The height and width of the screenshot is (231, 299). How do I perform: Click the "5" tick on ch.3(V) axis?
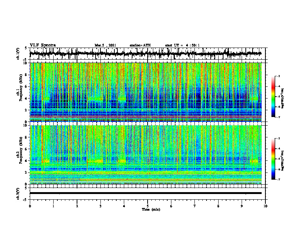pyautogui.click(x=26, y=188)
